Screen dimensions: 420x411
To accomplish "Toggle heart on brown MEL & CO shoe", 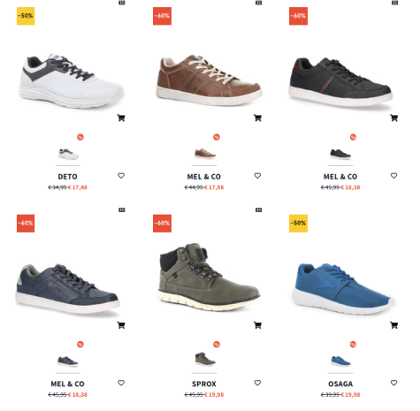I will [257, 176].
